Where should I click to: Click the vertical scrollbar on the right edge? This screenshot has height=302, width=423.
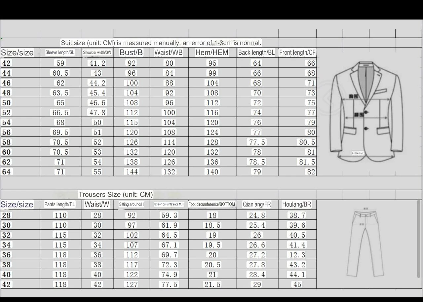(419, 239)
